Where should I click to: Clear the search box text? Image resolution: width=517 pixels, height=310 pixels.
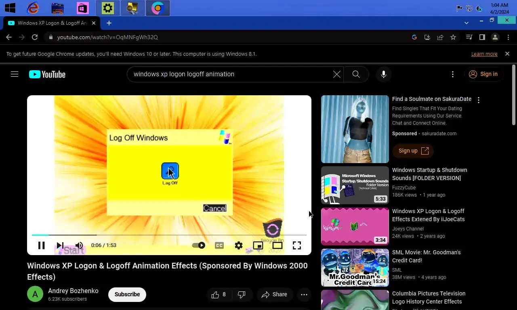coord(336,74)
